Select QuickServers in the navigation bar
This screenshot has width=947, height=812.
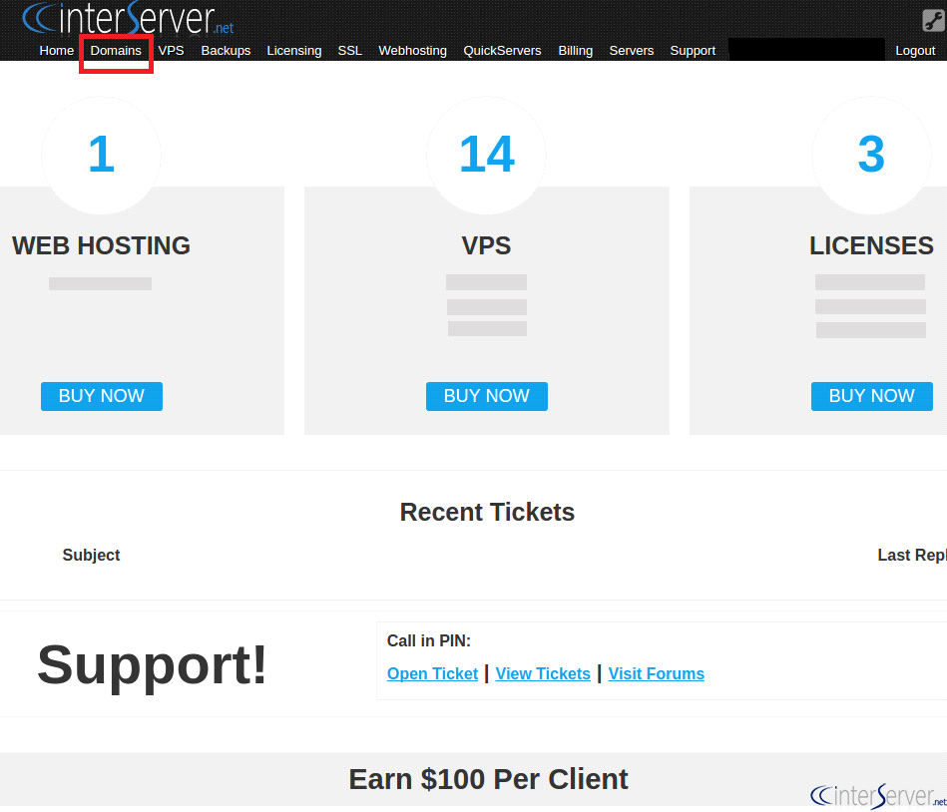[502, 51]
